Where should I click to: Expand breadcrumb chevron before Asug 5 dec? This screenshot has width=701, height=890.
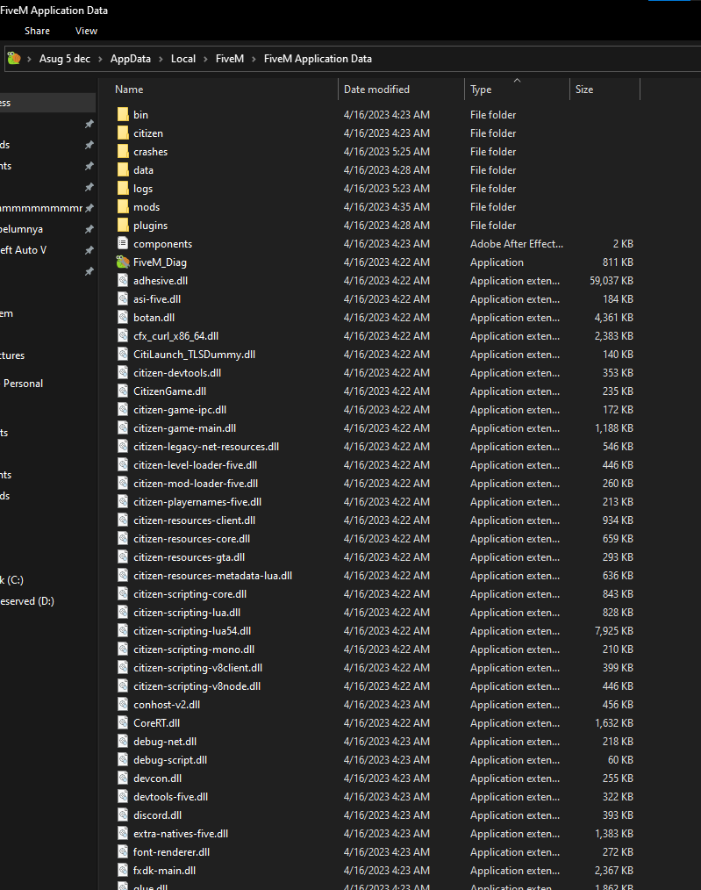(29, 59)
